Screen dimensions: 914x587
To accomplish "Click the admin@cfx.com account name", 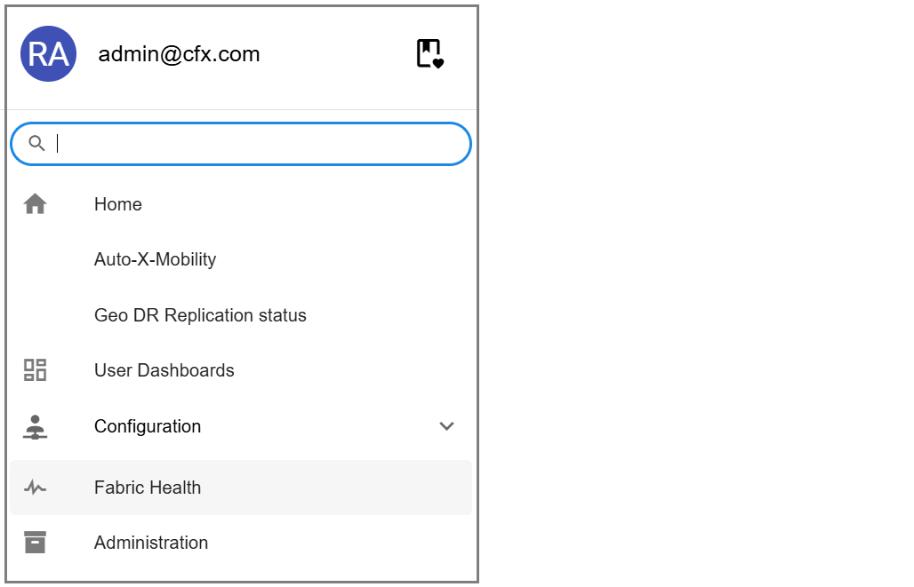I will pos(179,54).
